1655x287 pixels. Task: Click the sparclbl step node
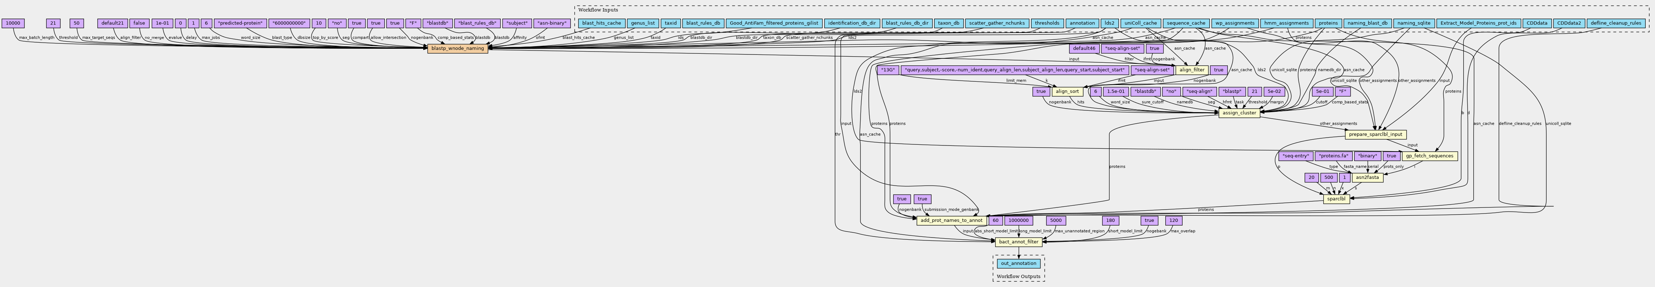coord(1336,199)
